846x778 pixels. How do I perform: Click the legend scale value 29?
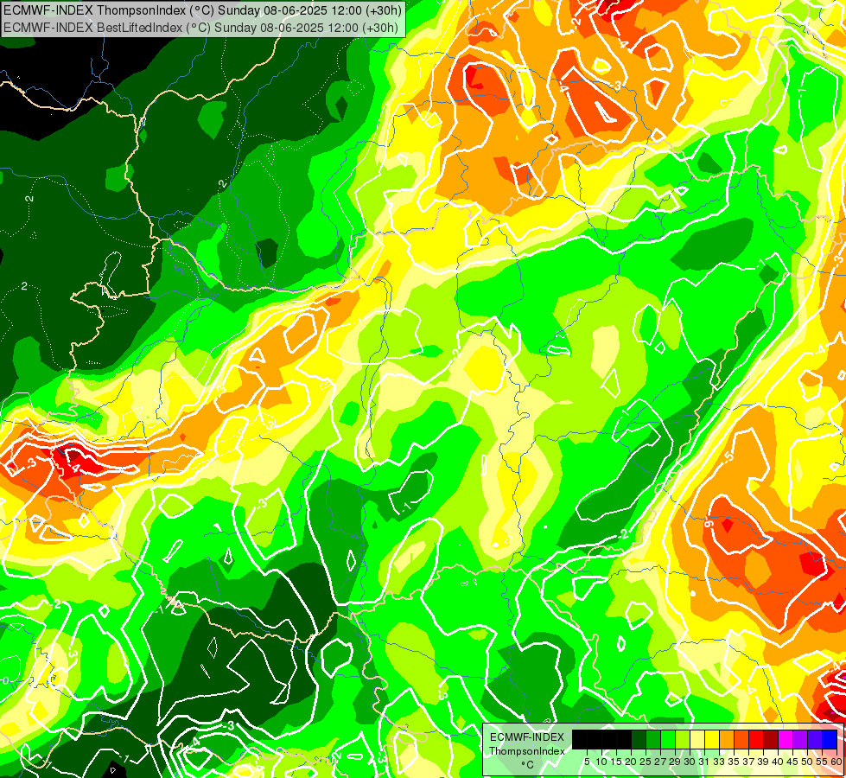[x=676, y=762]
